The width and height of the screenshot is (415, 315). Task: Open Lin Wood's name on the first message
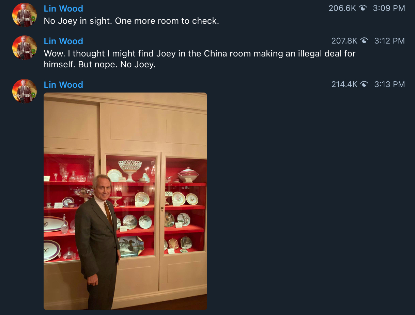pos(63,9)
